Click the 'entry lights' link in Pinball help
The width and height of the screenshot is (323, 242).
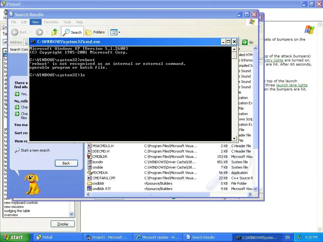tap(273, 60)
